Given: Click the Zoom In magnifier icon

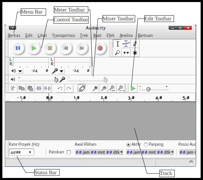Looking at the screenshot, I should click(95, 88).
